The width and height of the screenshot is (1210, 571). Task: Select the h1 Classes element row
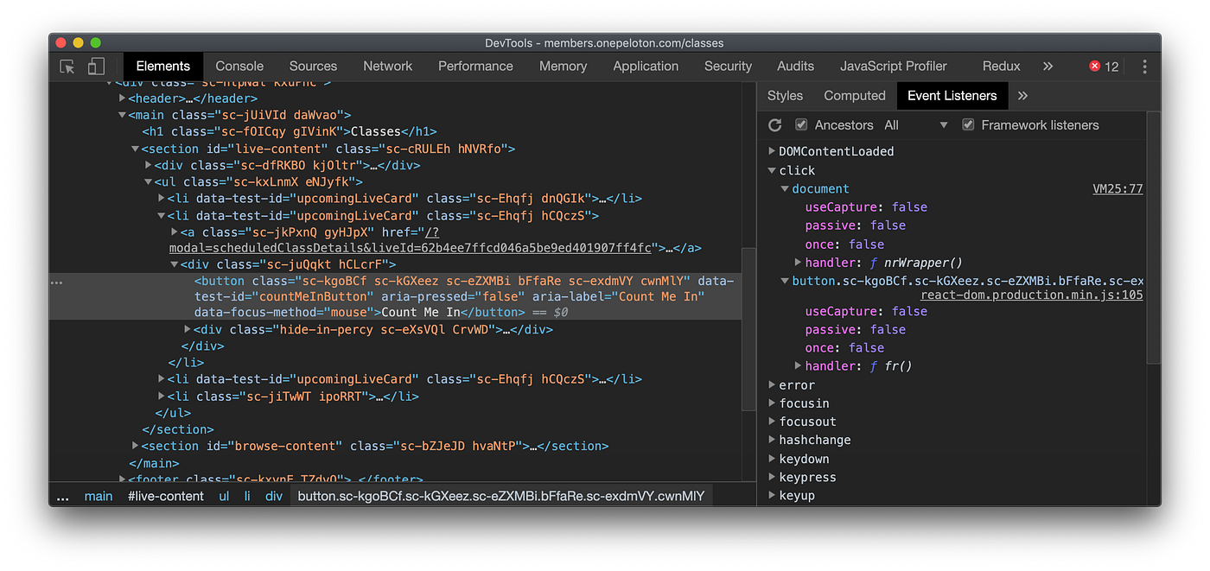coord(290,132)
